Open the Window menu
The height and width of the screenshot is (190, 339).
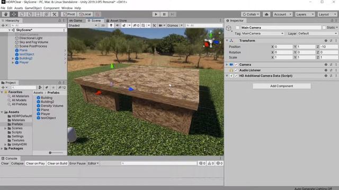[x=67, y=8]
